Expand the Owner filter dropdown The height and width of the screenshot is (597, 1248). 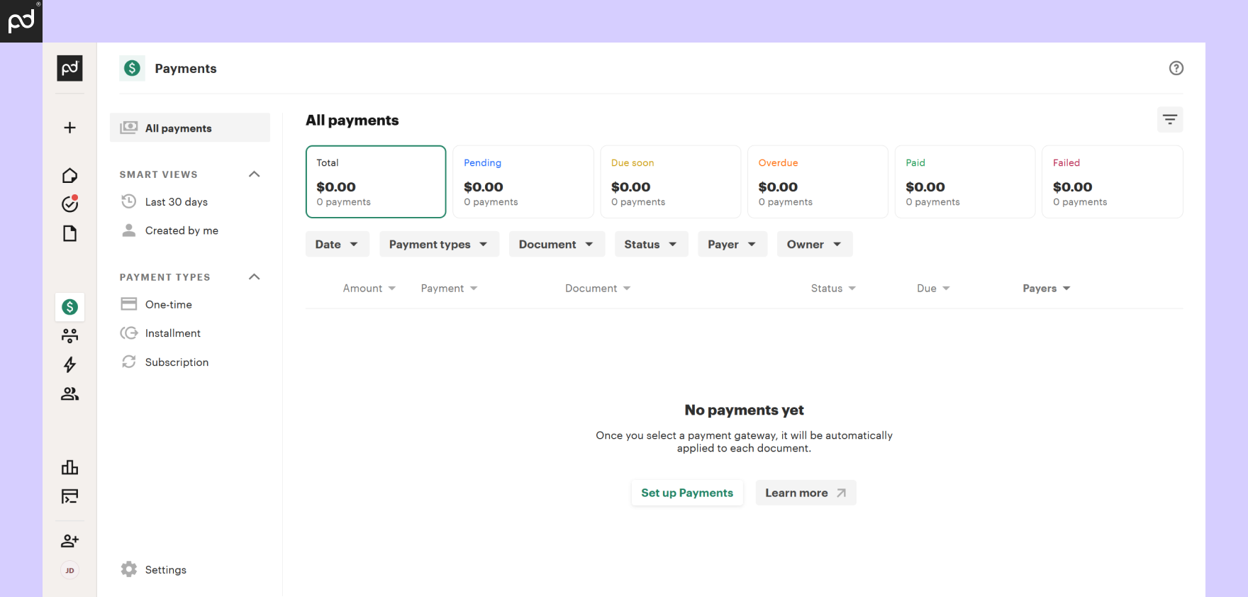point(814,244)
